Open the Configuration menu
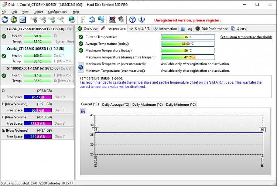This screenshot has width=277, height=186. coord(57,12)
